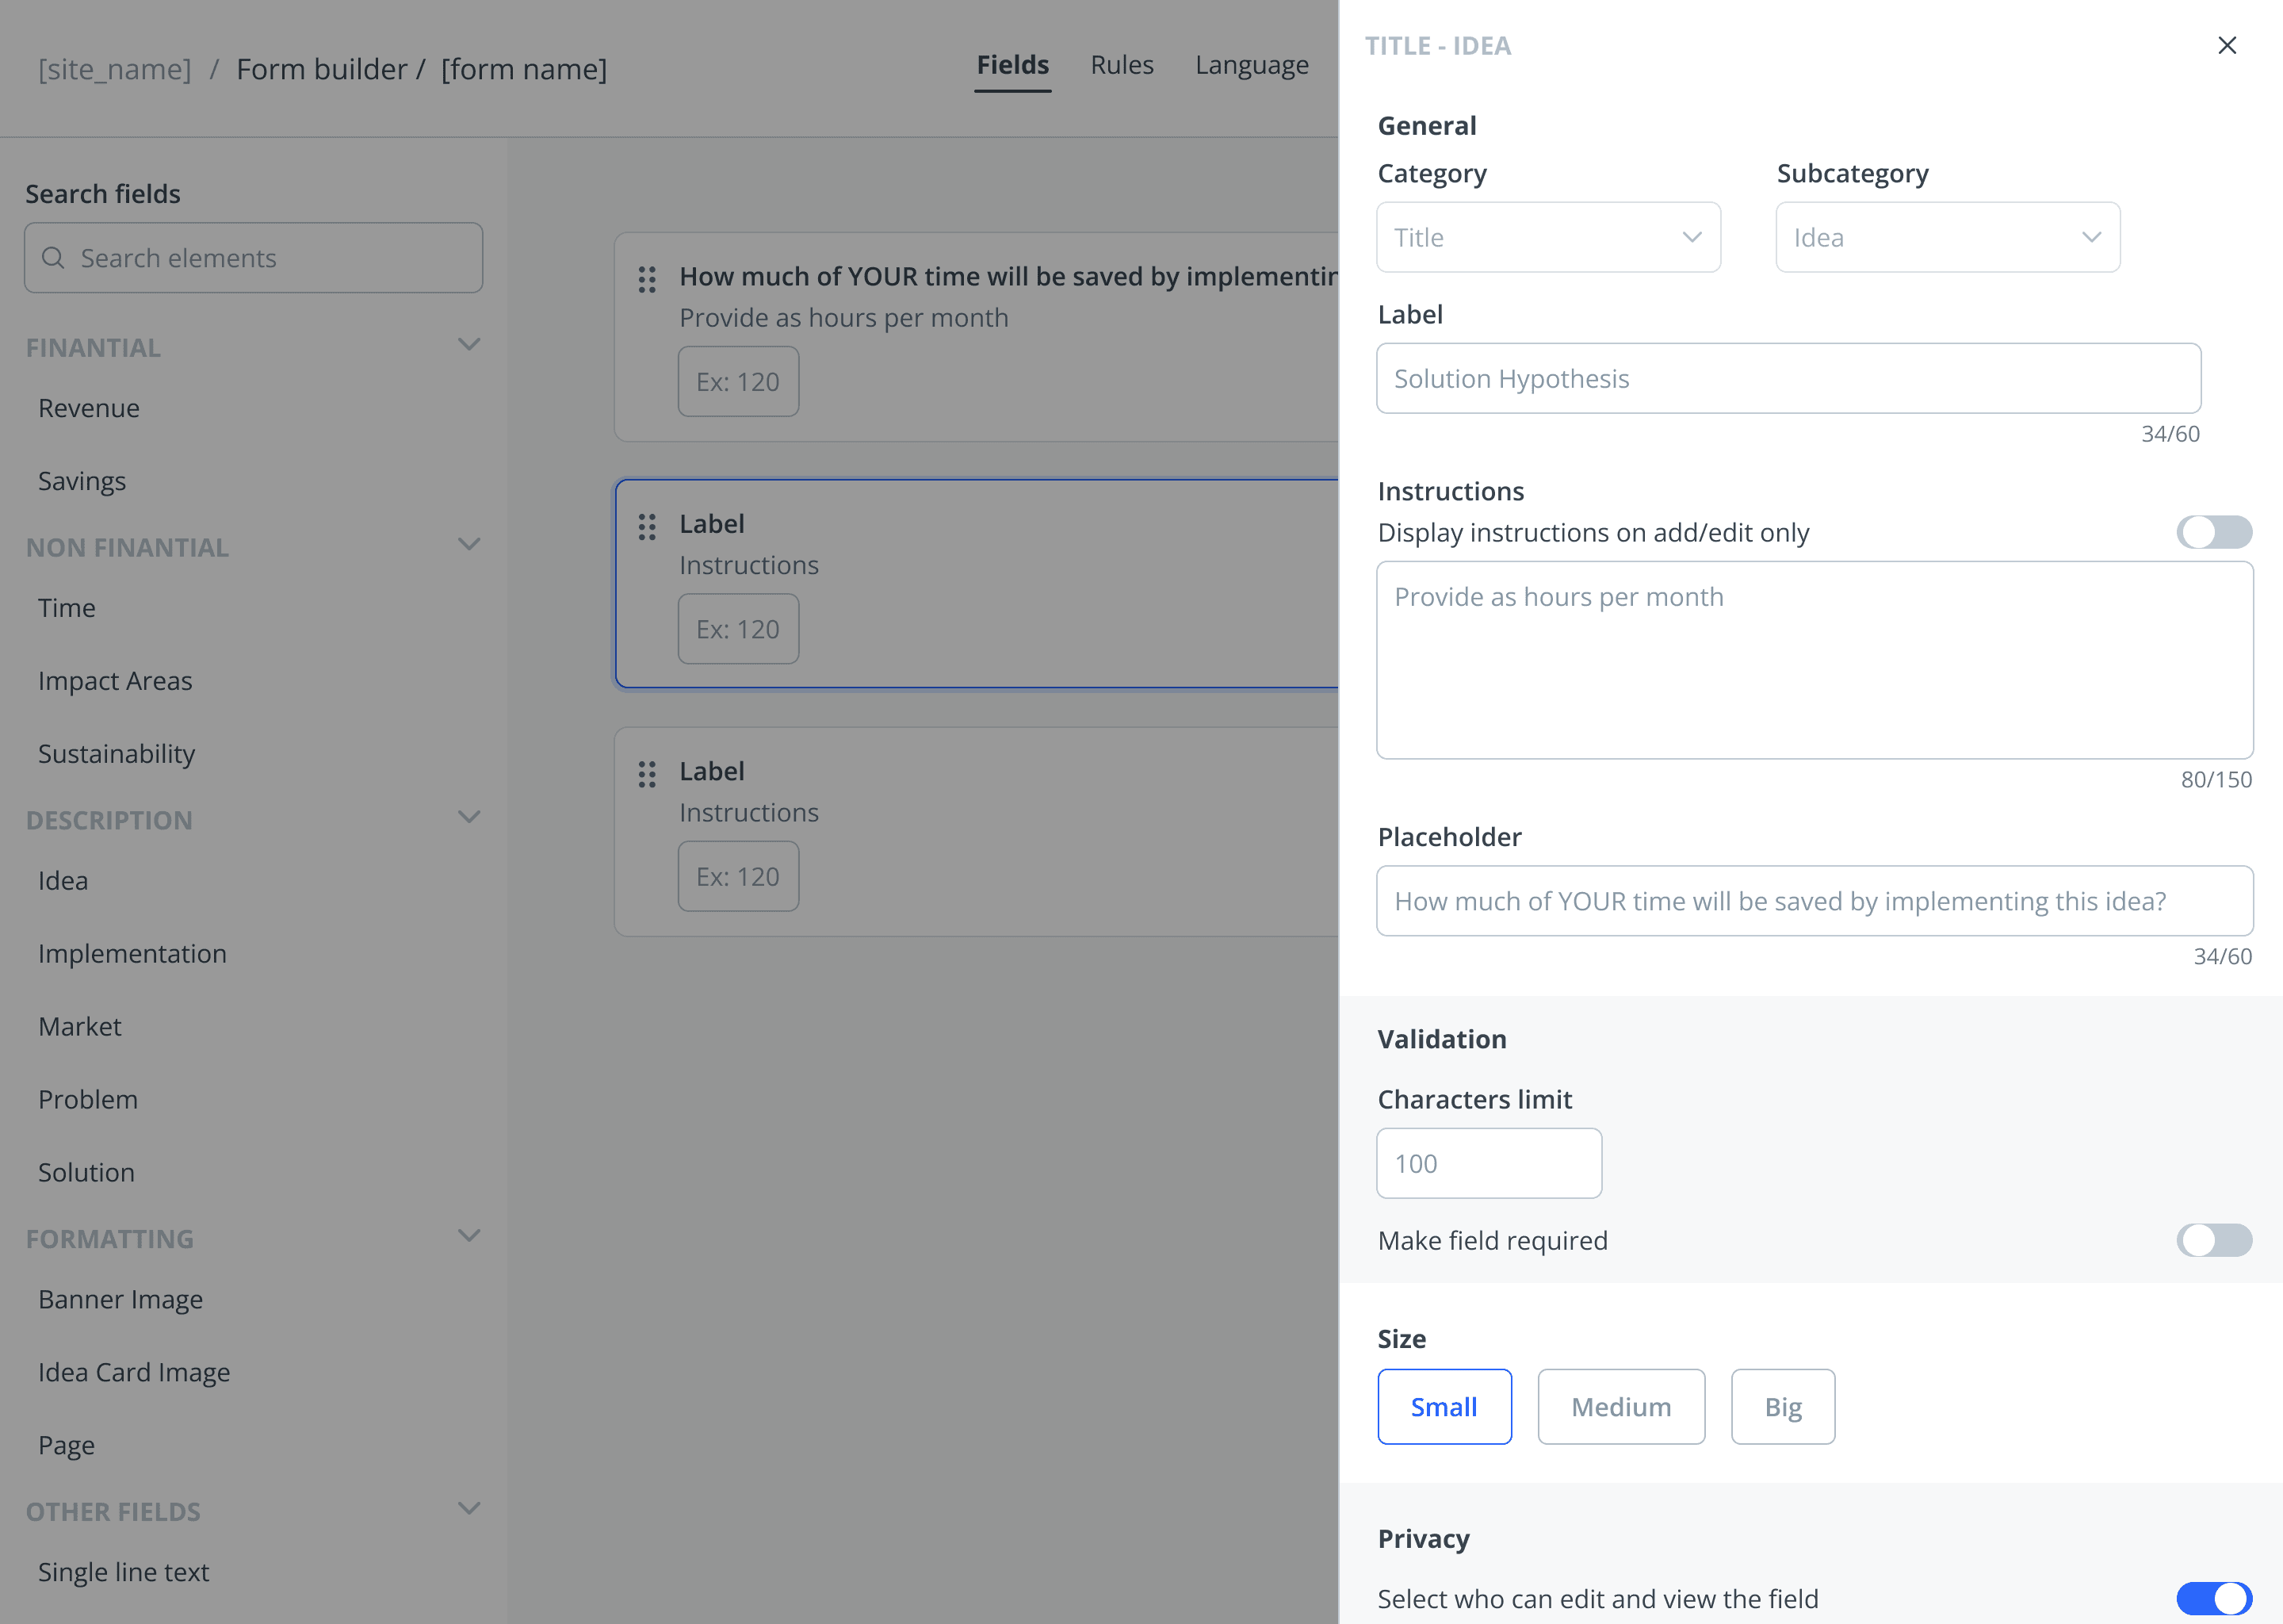Image resolution: width=2283 pixels, height=1624 pixels.
Task: Grab drag handle of first time-saved field
Action: (x=647, y=279)
